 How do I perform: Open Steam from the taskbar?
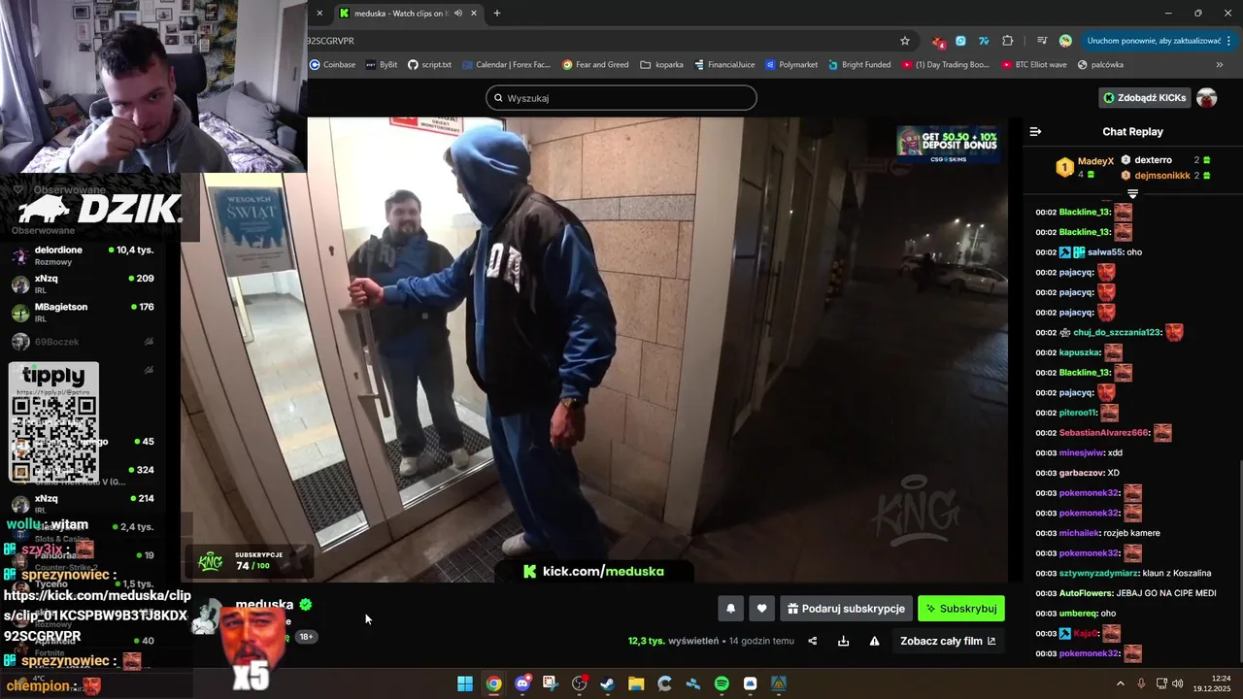click(x=608, y=683)
